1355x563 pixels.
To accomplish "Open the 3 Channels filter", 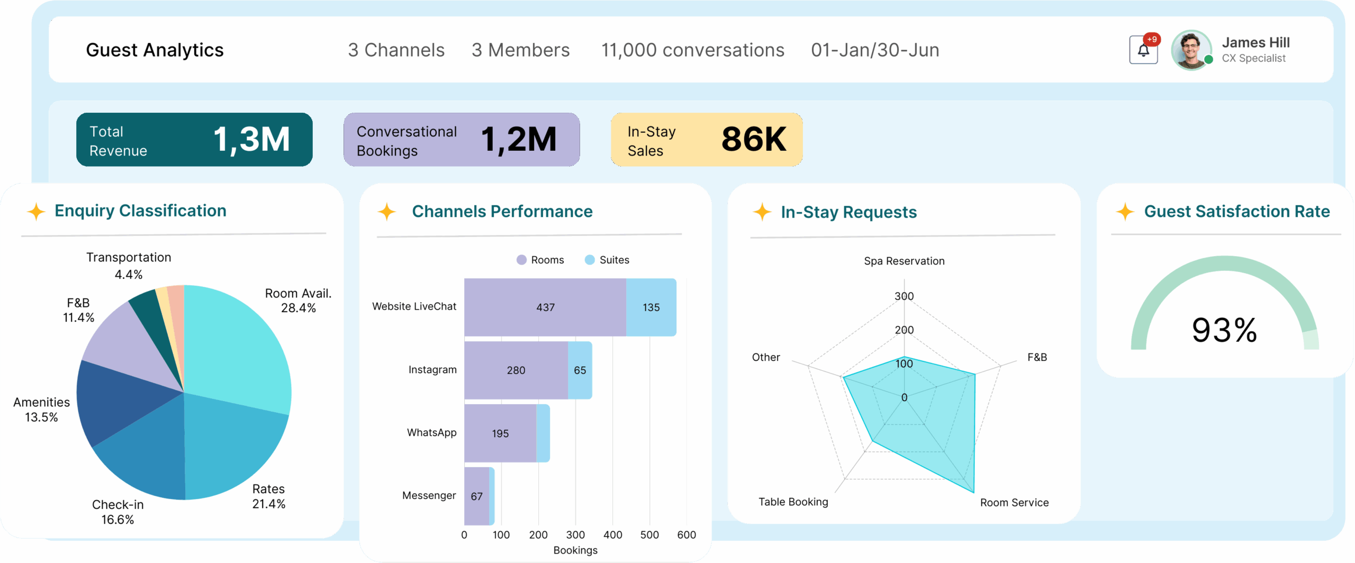I will pyautogui.click(x=396, y=50).
